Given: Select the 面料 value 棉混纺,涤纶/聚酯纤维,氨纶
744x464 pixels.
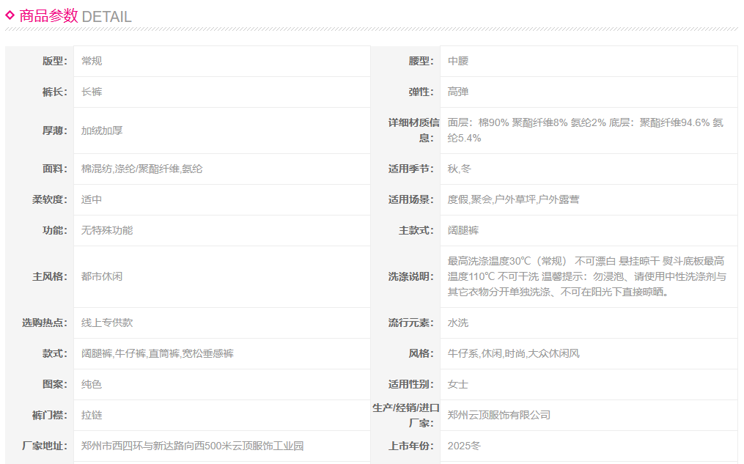Looking at the screenshot, I should tap(142, 169).
